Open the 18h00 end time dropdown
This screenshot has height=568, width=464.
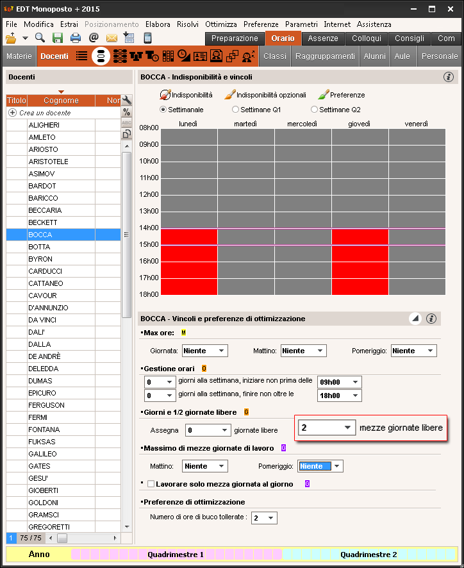pos(340,396)
